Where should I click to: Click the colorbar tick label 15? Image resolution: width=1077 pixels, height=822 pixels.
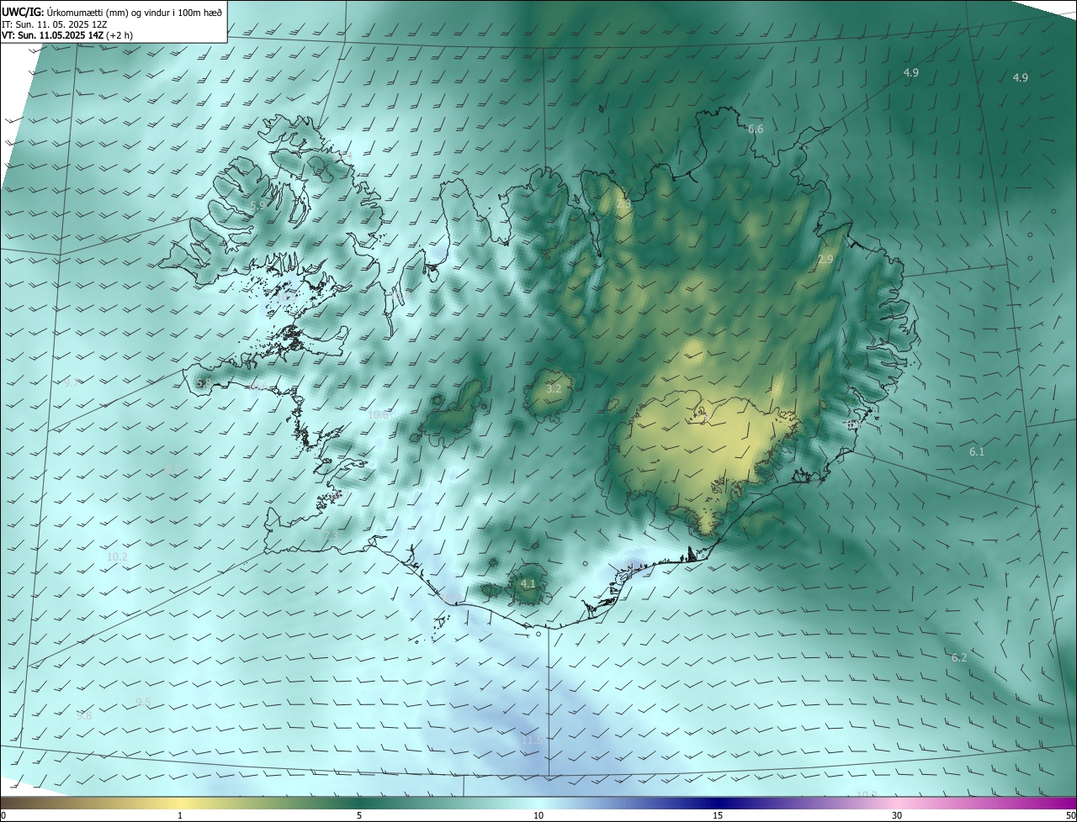(718, 816)
